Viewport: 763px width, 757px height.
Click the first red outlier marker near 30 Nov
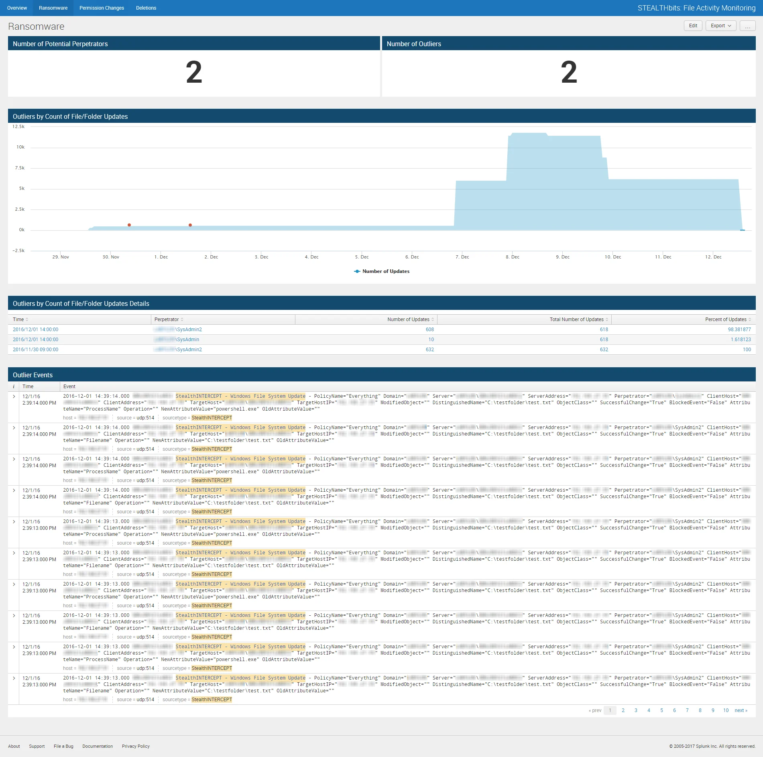tap(129, 225)
